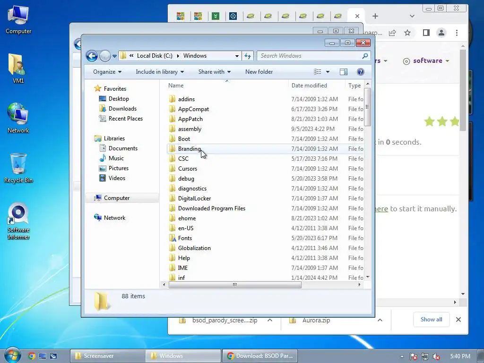Image resolution: width=484 pixels, height=363 pixels.
Task: Open the Share with menu
Action: pos(214,72)
